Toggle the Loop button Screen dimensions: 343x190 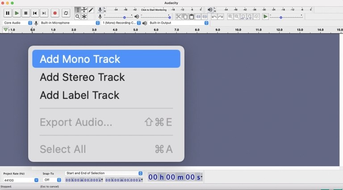(66, 13)
